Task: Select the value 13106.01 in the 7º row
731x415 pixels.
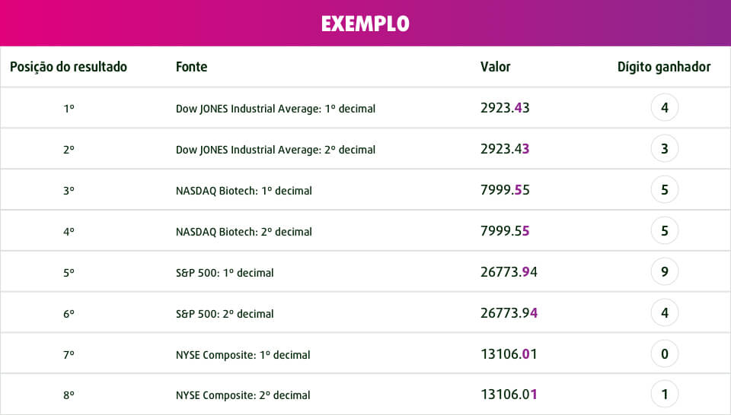Action: coord(509,354)
